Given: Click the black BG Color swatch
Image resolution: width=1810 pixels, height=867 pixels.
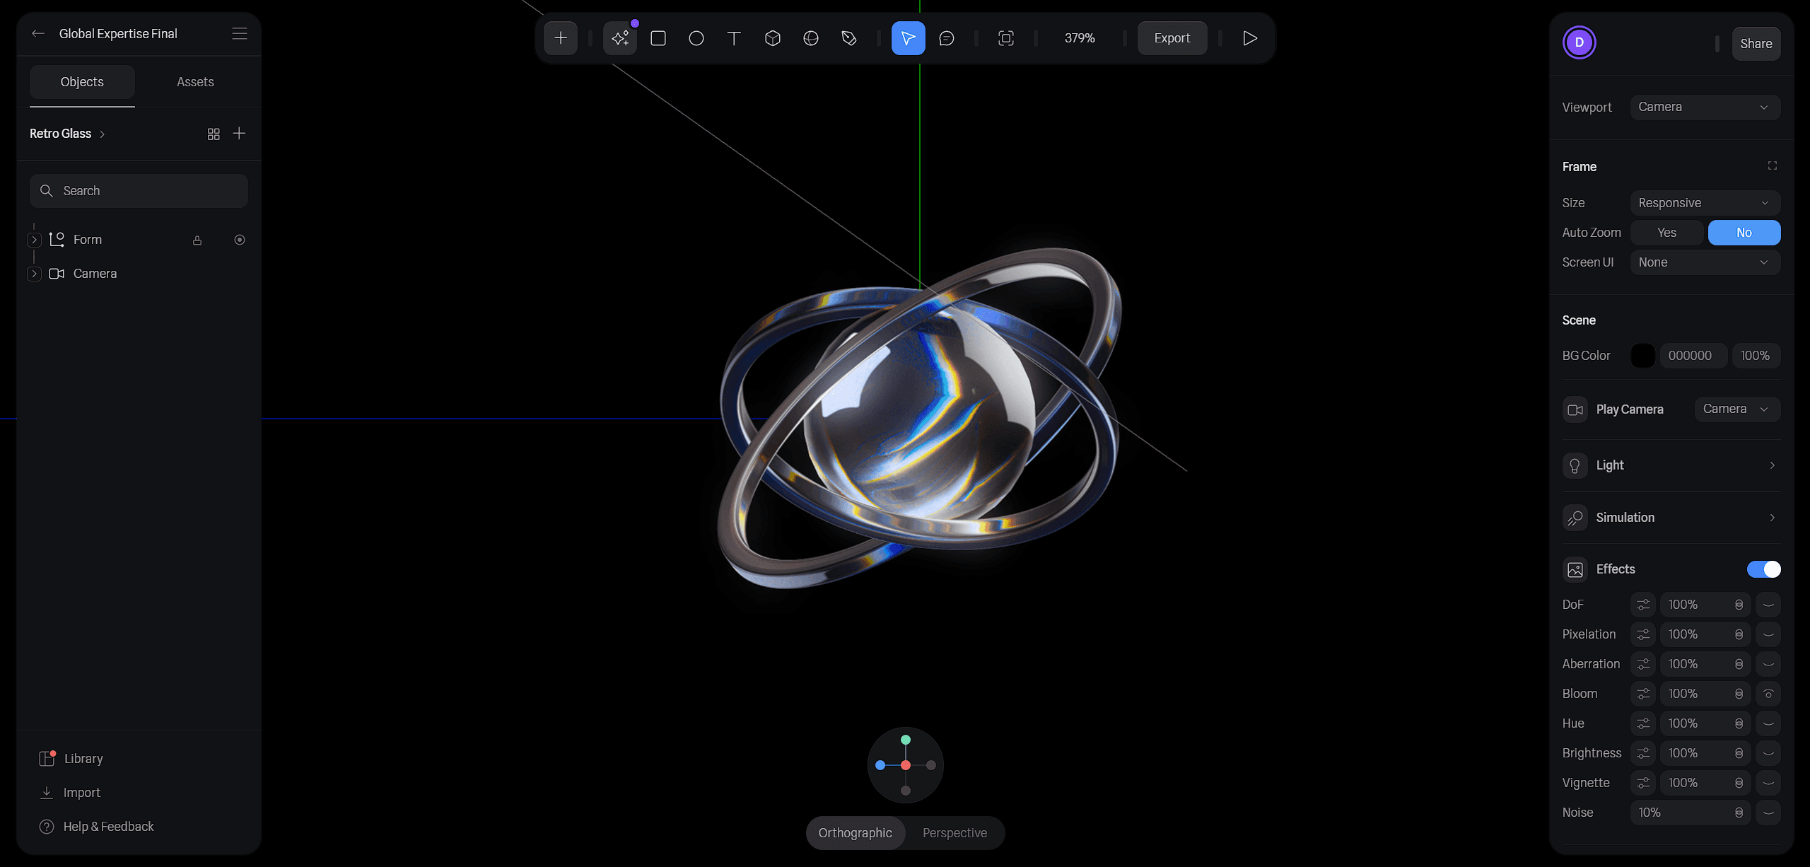Looking at the screenshot, I should [1642, 356].
